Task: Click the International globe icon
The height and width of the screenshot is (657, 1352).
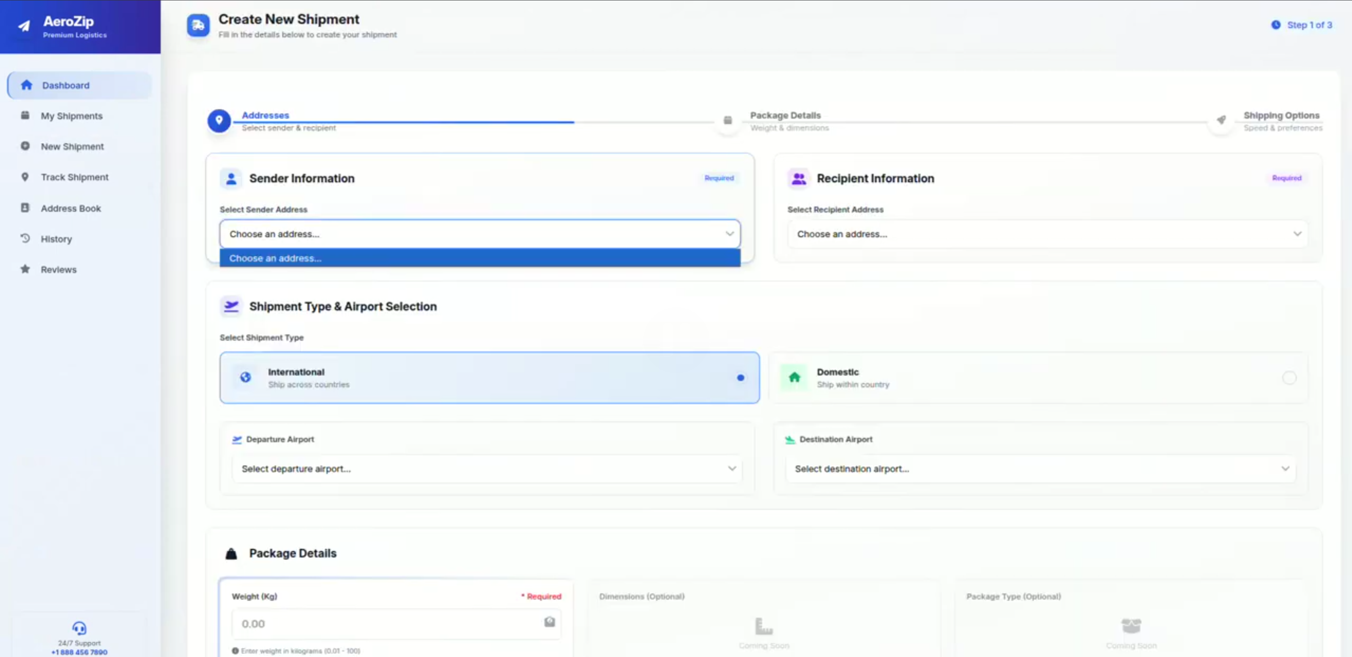Action: [x=245, y=377]
